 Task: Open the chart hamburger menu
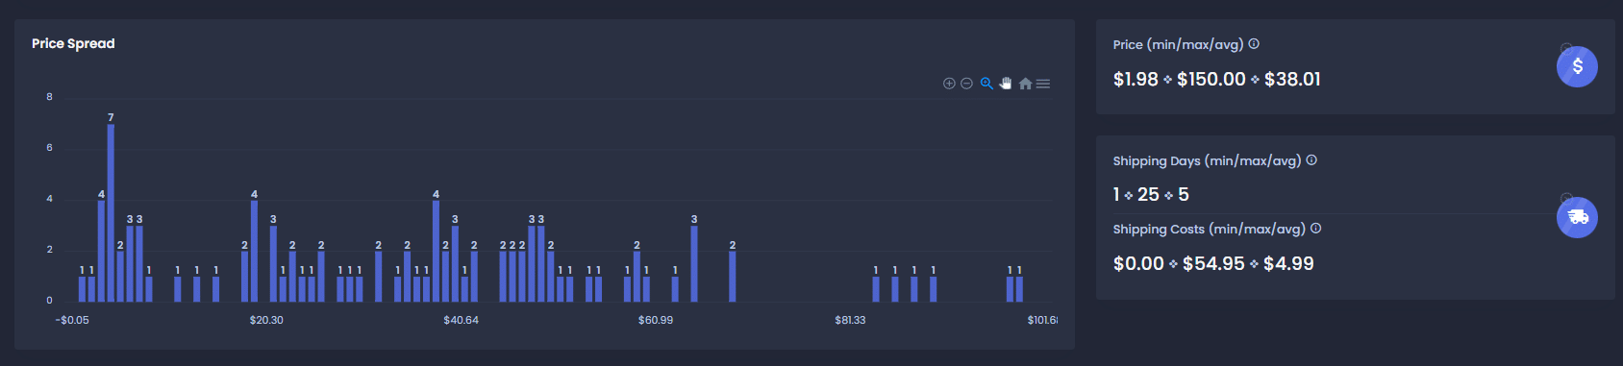(1043, 84)
